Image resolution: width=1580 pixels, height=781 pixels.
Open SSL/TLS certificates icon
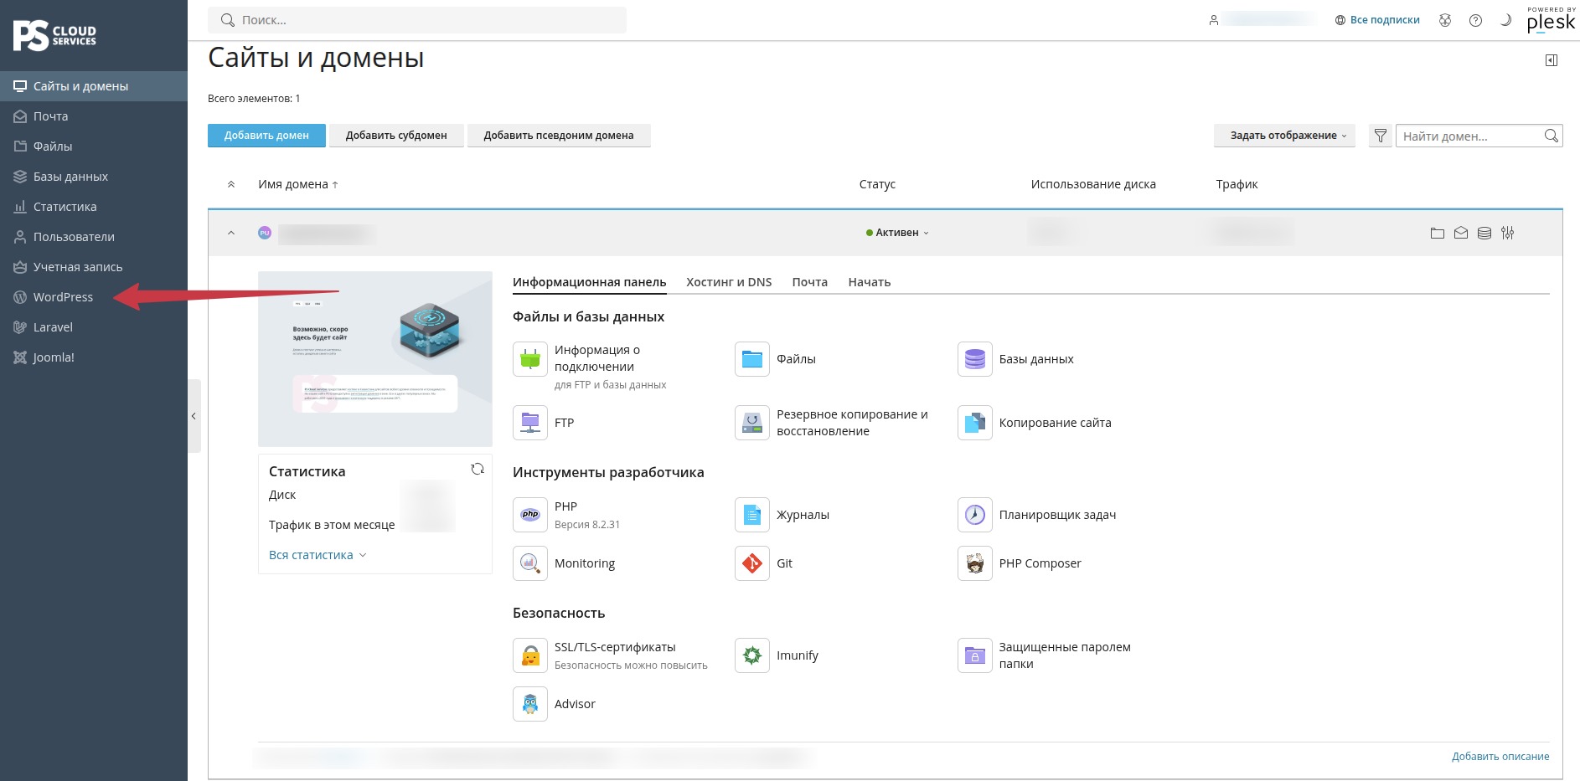[x=529, y=655]
